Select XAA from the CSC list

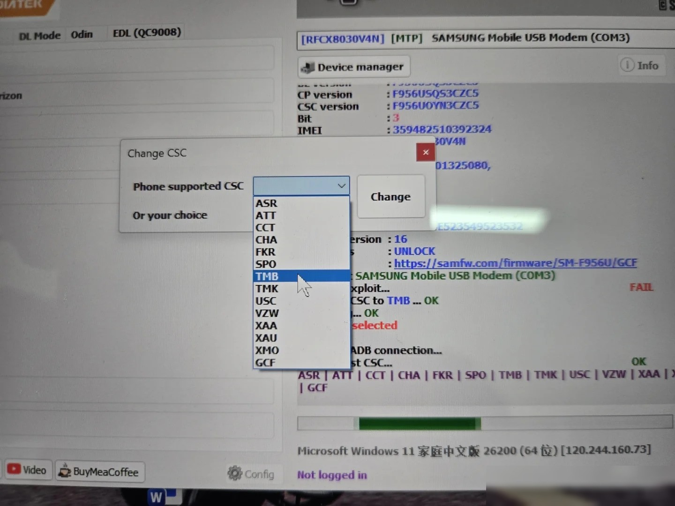[x=301, y=326]
